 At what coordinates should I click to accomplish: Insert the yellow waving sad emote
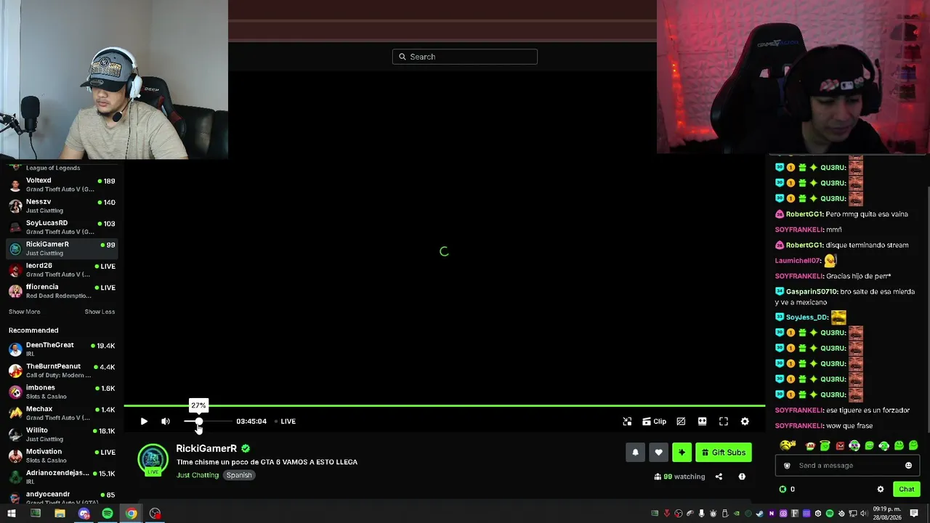click(x=788, y=445)
